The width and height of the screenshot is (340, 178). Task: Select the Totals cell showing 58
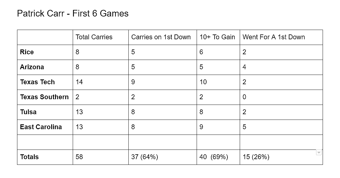click(x=101, y=157)
